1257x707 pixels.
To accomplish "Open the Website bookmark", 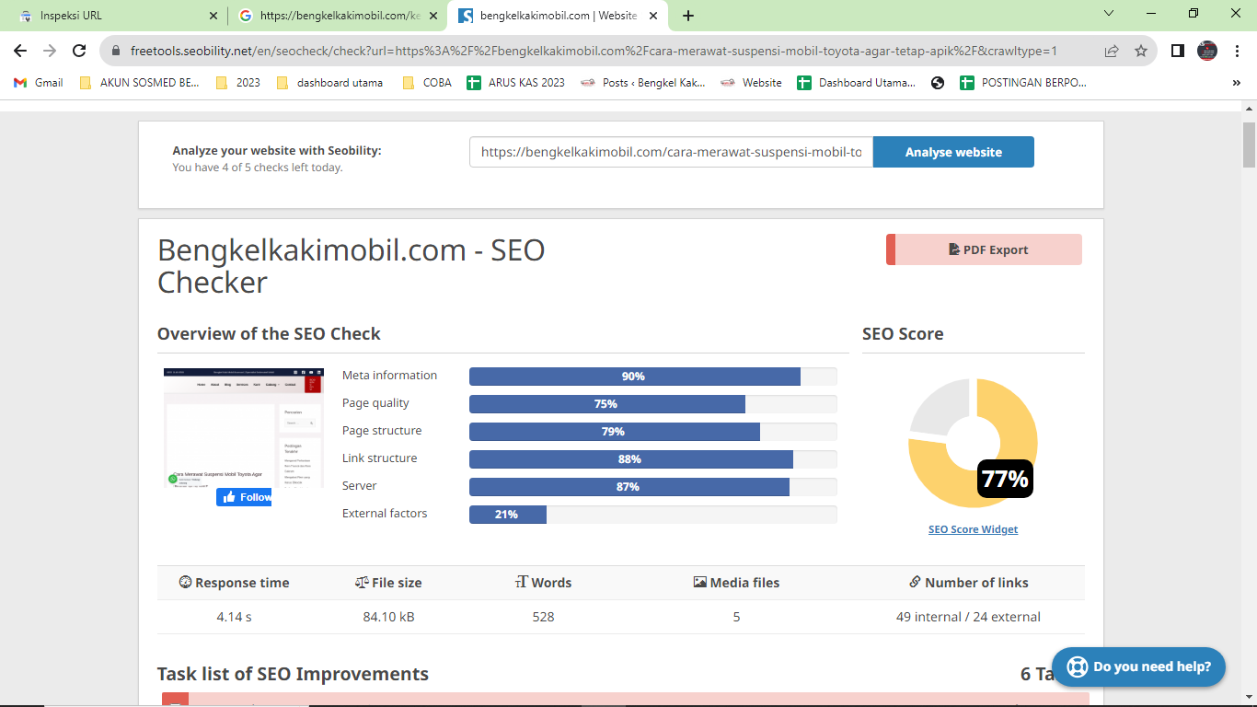I will 751,83.
